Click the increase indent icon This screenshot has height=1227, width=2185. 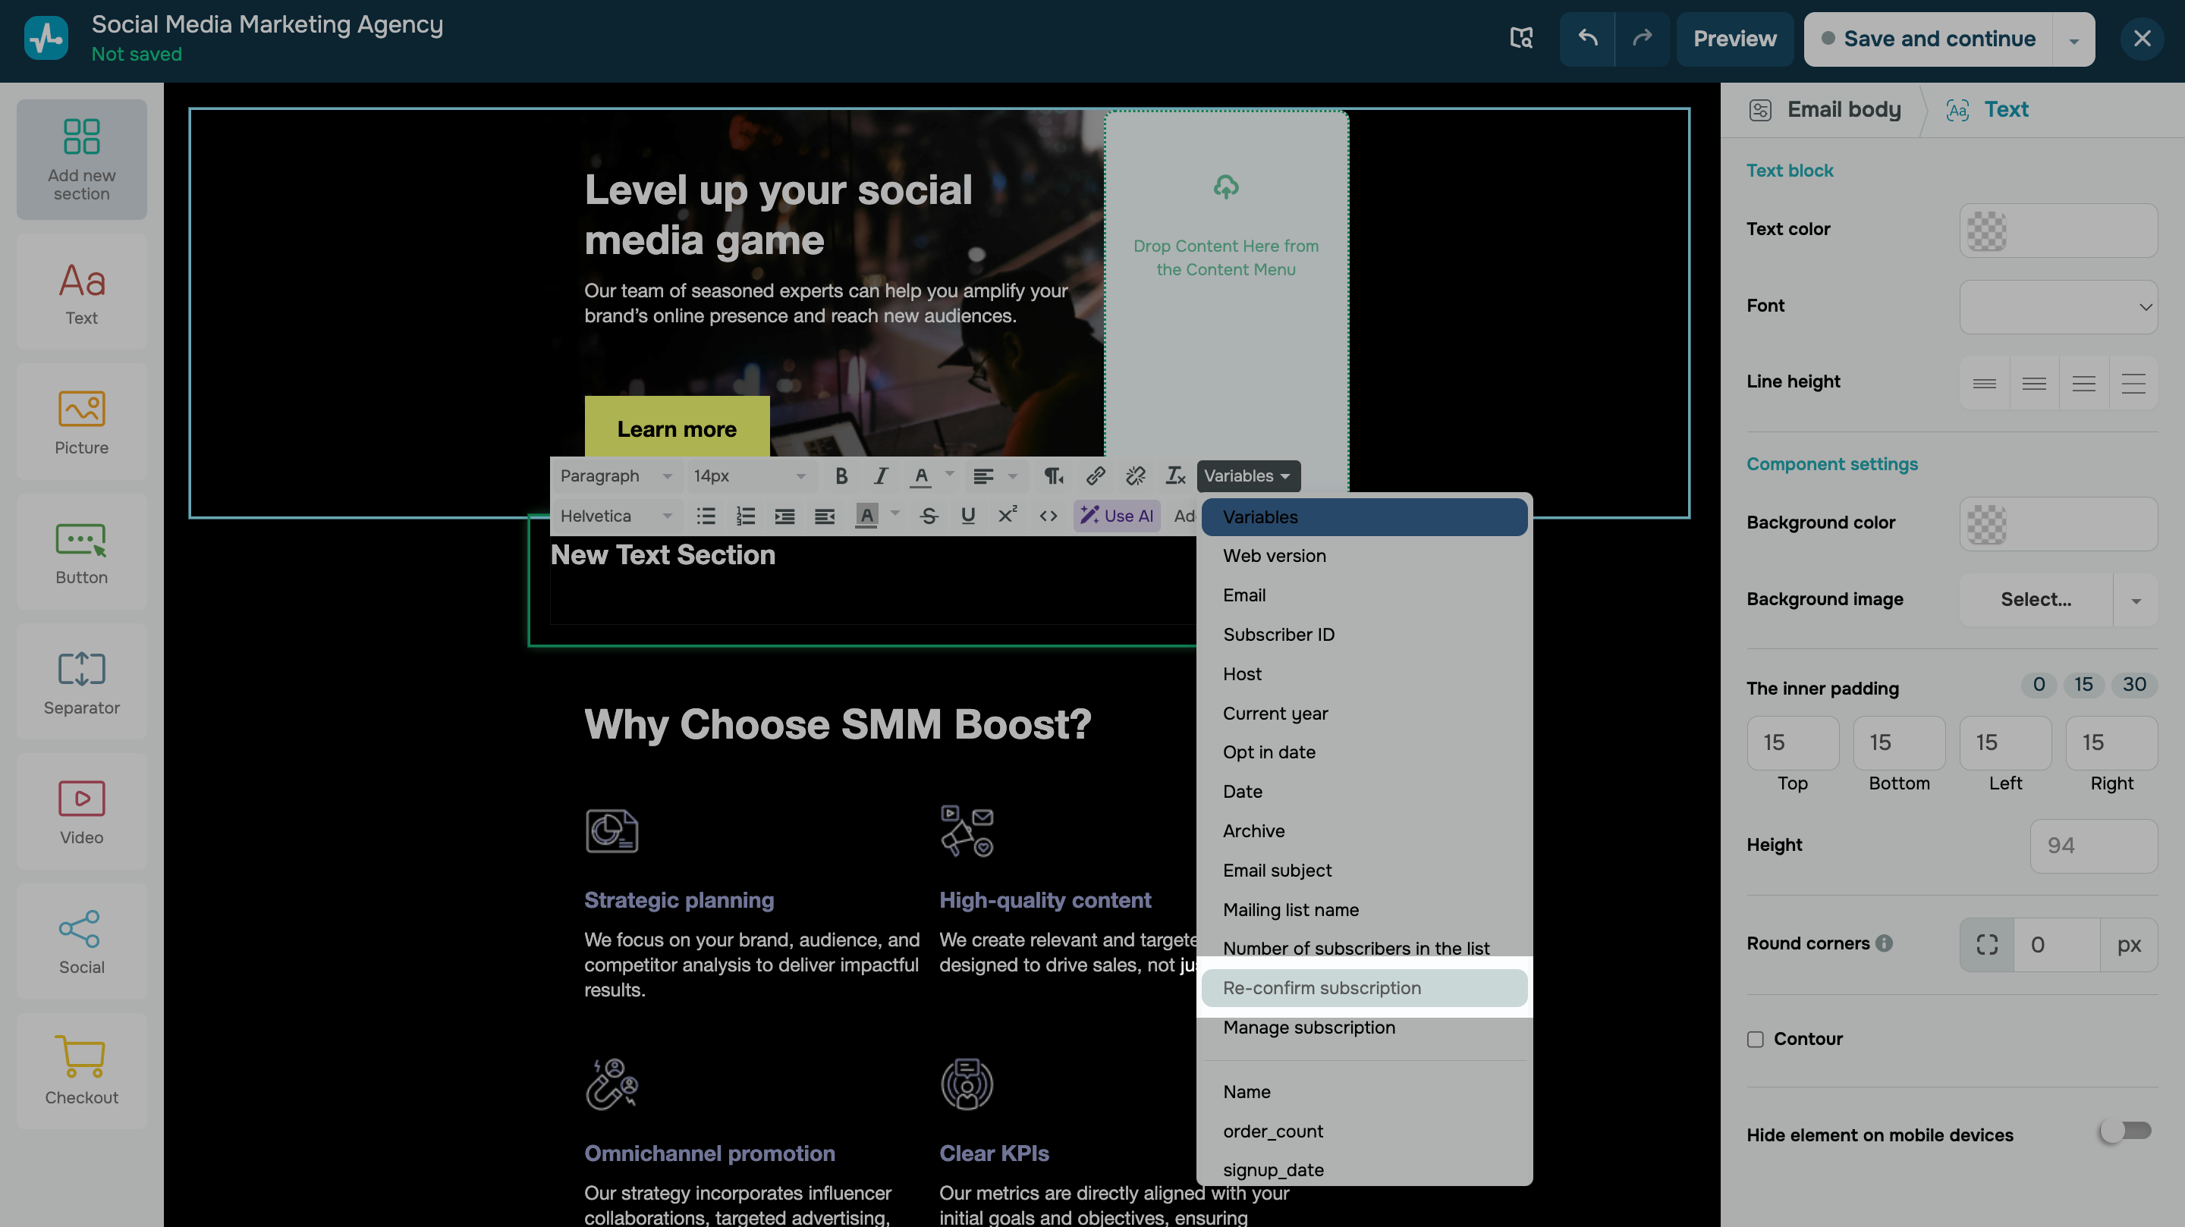[x=784, y=516]
